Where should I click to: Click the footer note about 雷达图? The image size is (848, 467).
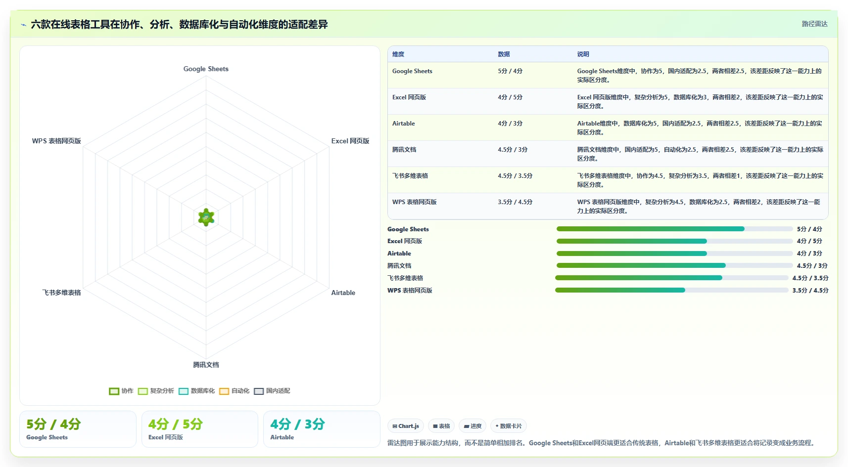(602, 443)
